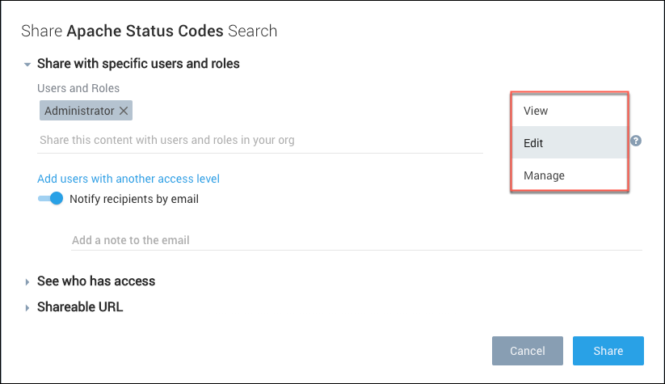Image resolution: width=665 pixels, height=384 pixels.
Task: Click Share with specific users and roles heading
Action: pos(138,63)
